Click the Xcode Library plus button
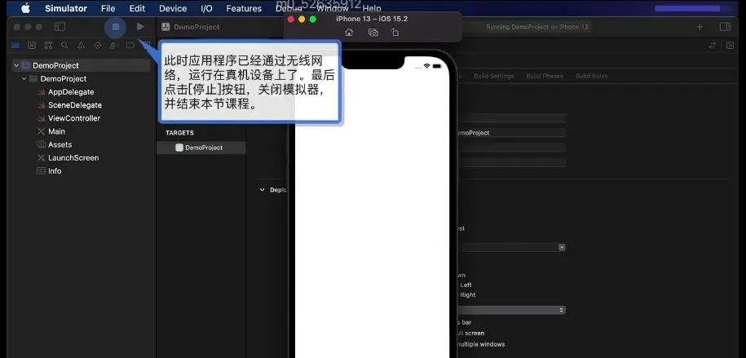This screenshot has width=746, height=358. click(x=700, y=27)
